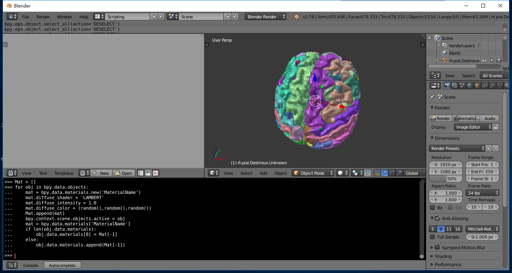
Task: Click the manipulate center points icon
Action: click(x=367, y=173)
